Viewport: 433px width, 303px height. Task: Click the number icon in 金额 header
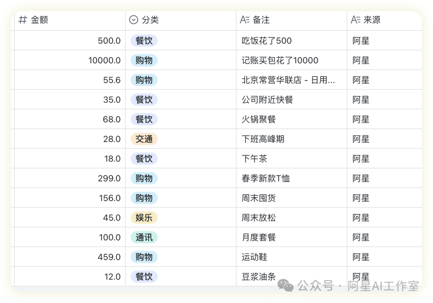click(x=23, y=20)
